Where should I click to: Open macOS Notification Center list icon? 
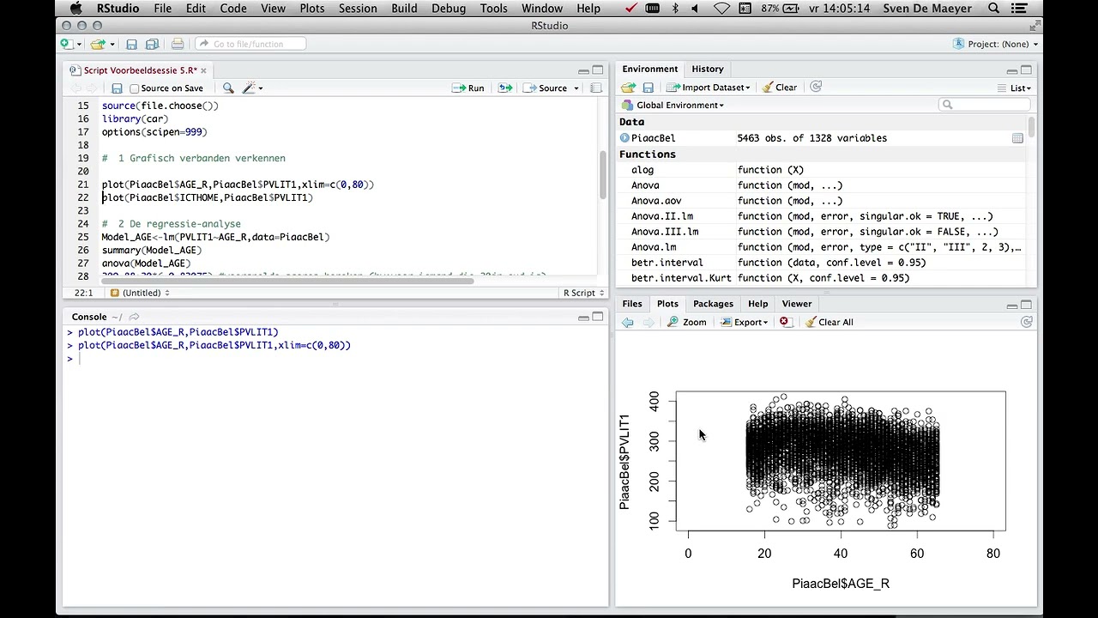pyautogui.click(x=1021, y=9)
